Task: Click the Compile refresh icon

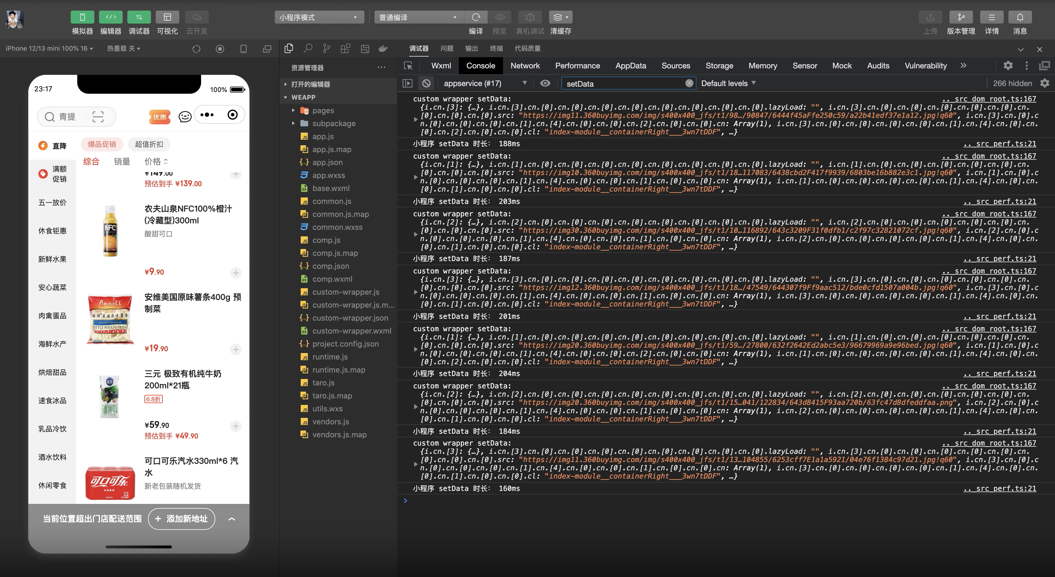Action: click(x=476, y=17)
